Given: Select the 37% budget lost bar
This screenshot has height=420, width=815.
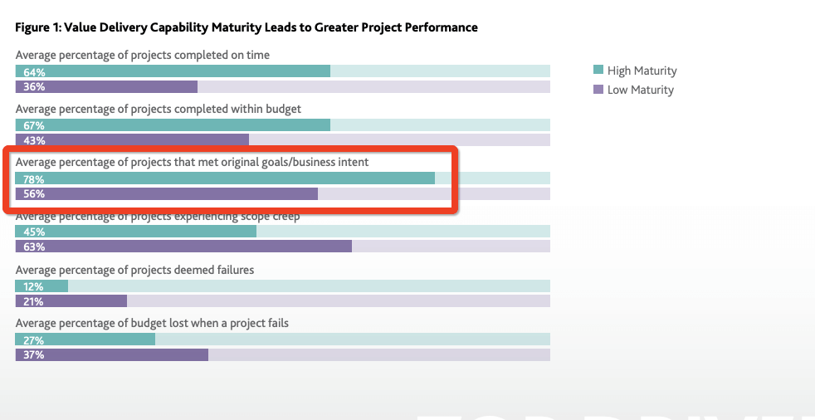Looking at the screenshot, I should coord(111,354).
